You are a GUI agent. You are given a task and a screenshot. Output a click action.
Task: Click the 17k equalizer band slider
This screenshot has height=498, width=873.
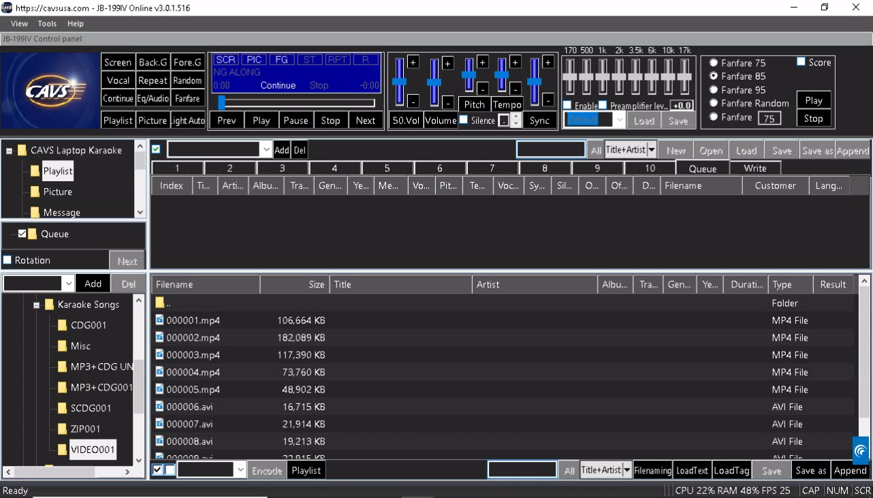(684, 76)
